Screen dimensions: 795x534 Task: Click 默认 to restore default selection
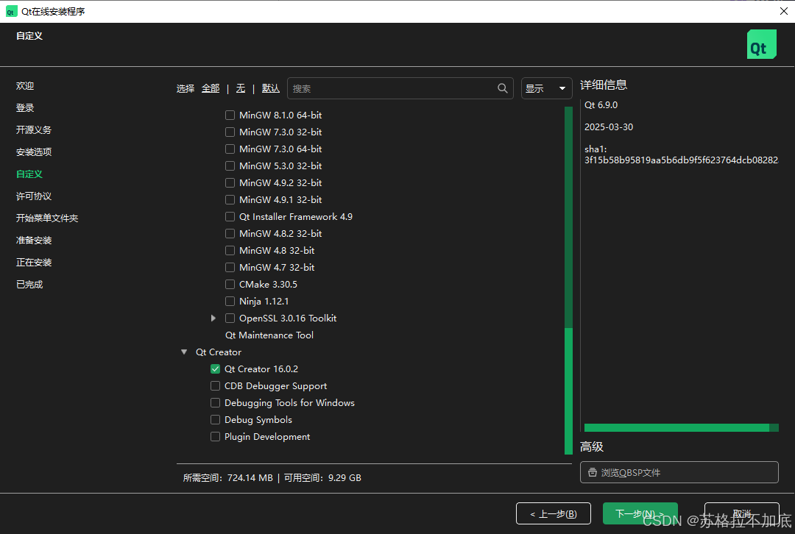(270, 88)
